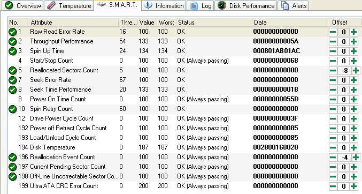Increase offset for Reallocated Sectors Count

tap(356, 71)
